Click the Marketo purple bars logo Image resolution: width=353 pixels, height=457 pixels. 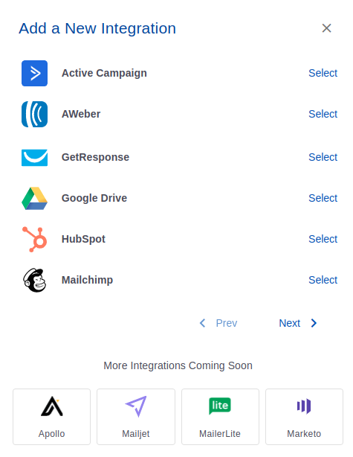coord(304,406)
